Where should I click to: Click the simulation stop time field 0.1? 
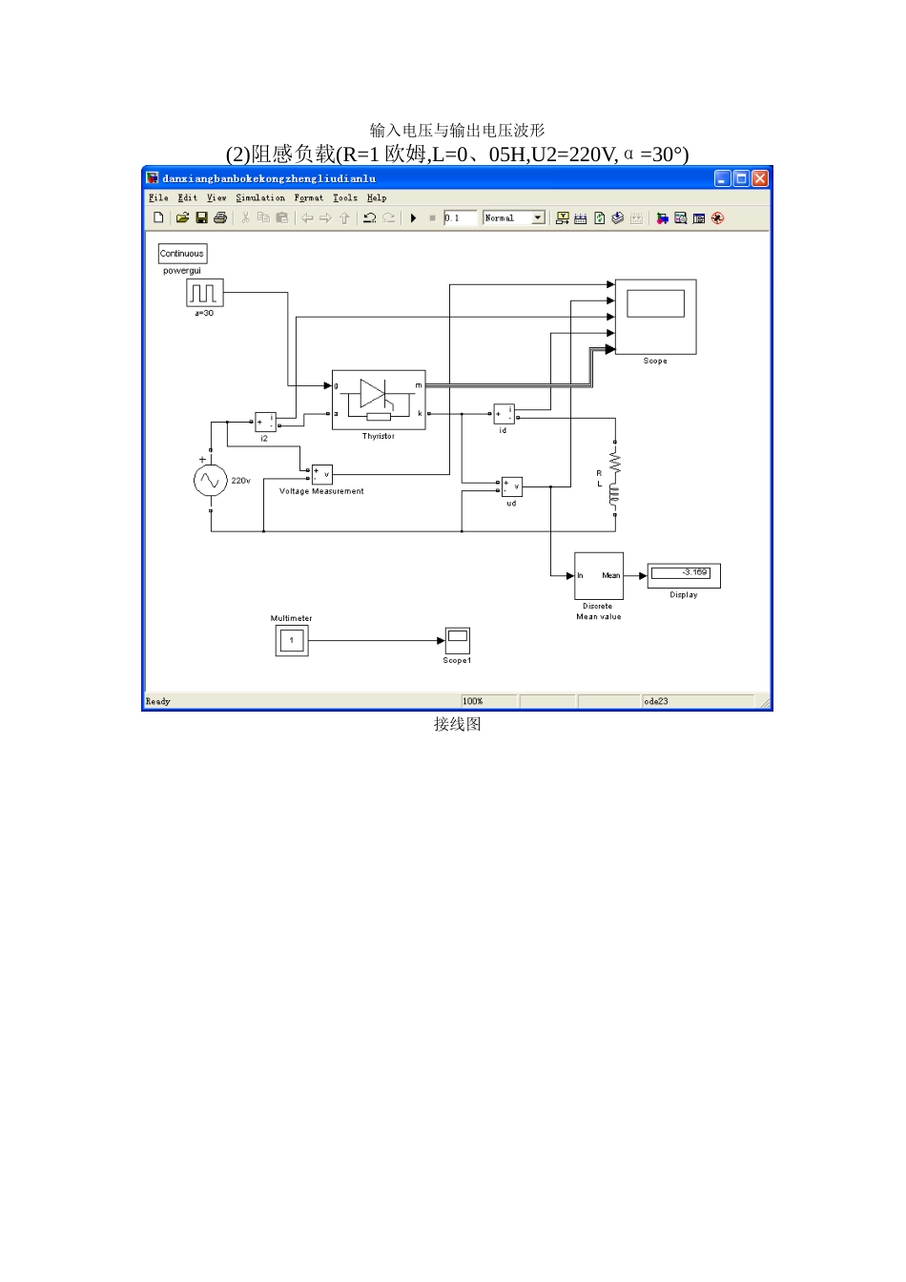460,218
